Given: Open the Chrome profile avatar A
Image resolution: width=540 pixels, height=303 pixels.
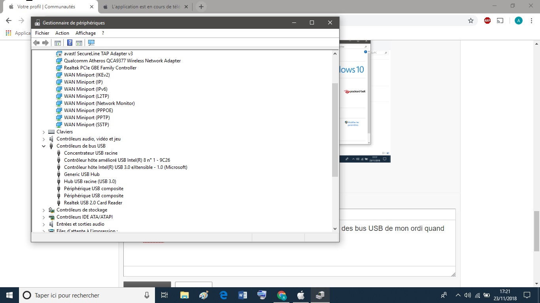Looking at the screenshot, I should click(x=519, y=21).
